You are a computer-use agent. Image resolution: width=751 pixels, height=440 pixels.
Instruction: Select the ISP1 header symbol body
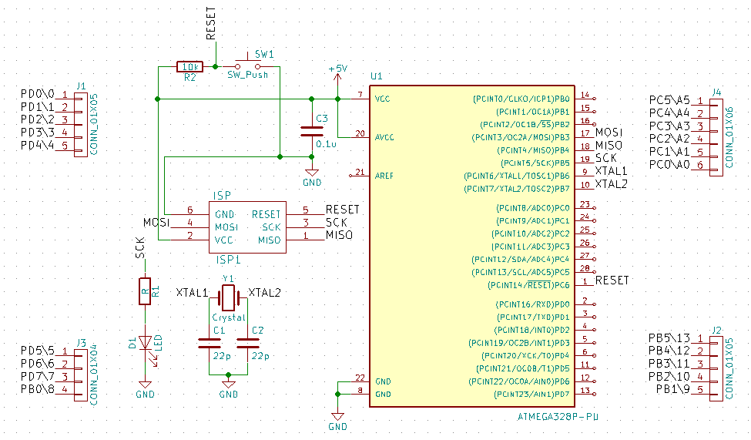coord(247,227)
